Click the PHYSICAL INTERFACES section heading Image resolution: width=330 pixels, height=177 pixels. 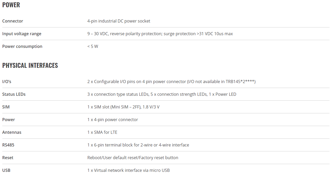[30, 65]
